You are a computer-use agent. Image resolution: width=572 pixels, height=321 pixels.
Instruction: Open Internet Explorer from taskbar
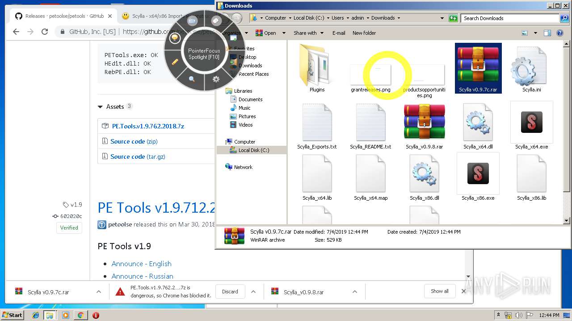(36, 315)
